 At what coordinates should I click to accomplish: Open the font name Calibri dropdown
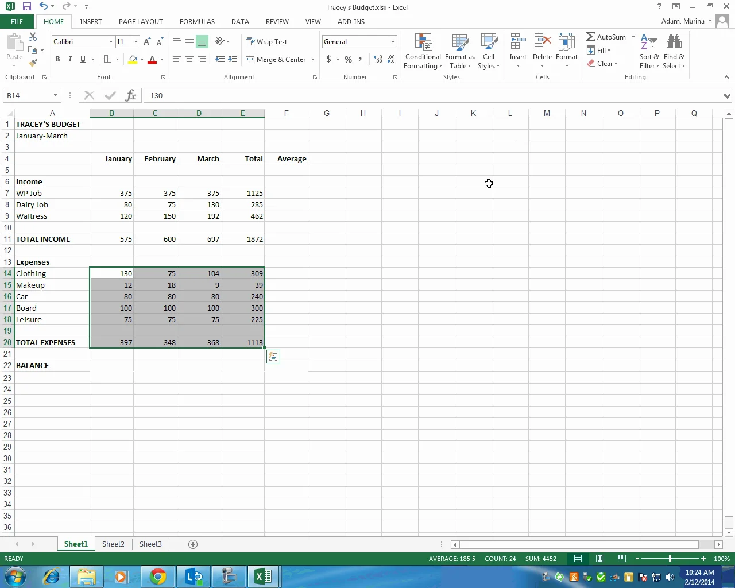(111, 42)
